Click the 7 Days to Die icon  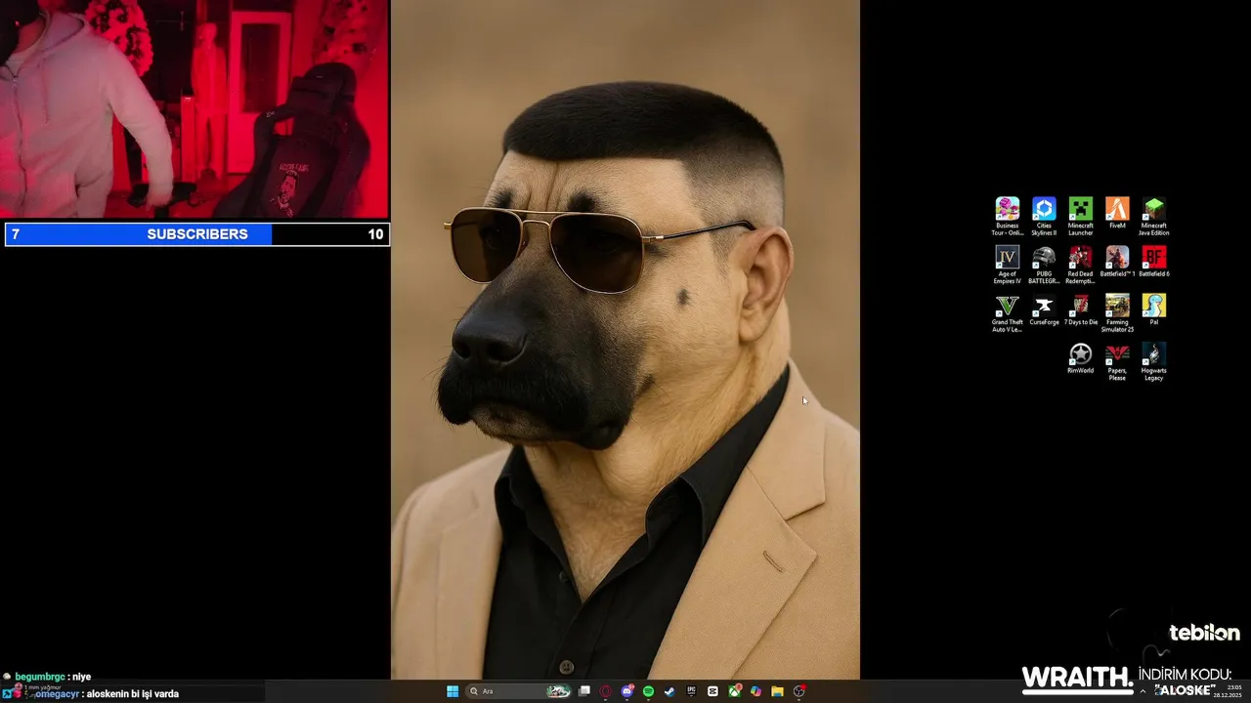tap(1080, 310)
